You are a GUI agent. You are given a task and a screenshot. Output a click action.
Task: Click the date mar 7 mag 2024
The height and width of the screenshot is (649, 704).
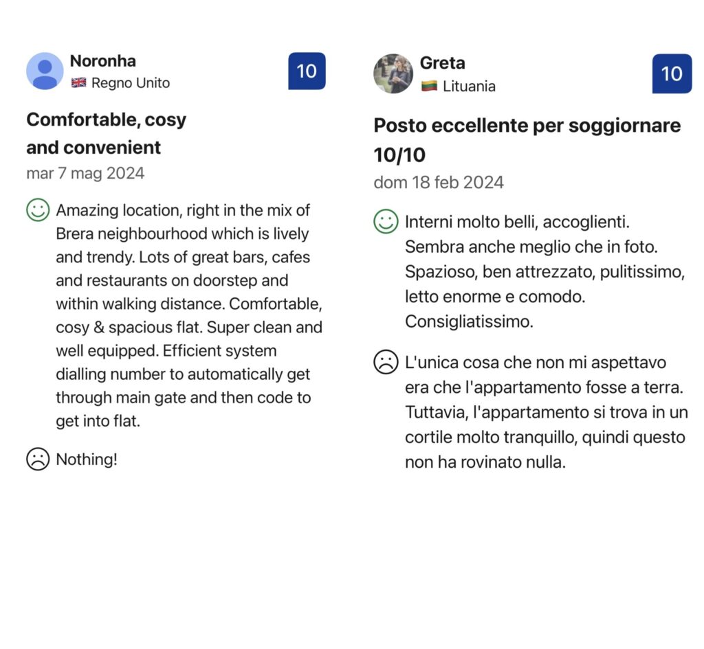[85, 174]
